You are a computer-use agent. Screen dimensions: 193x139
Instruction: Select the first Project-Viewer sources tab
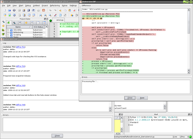9,23
